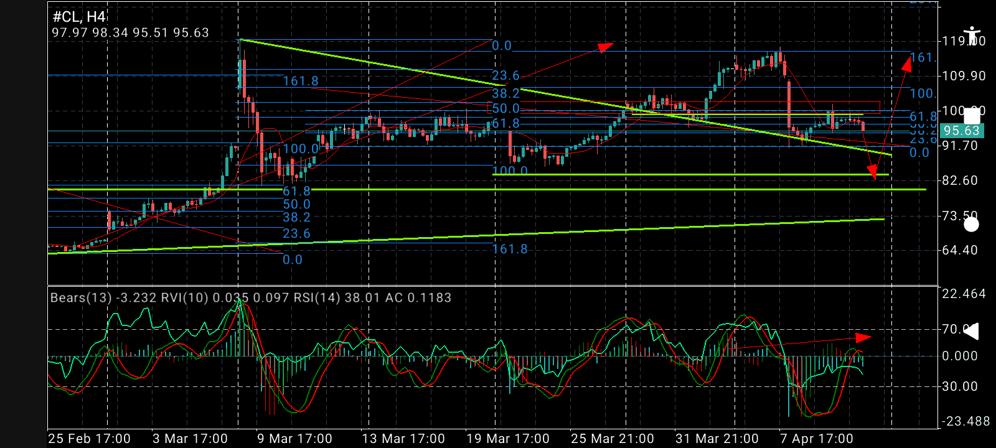
Task: Tap the 25 Mar 21:00 time label
Action: click(613, 439)
